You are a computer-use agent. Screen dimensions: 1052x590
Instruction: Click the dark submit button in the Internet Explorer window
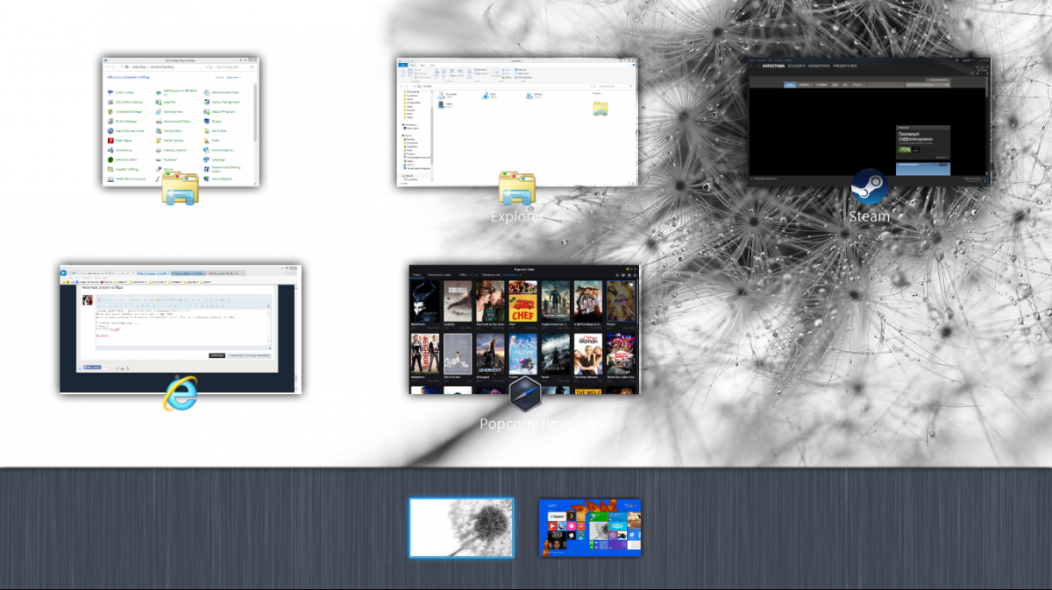[x=217, y=355]
